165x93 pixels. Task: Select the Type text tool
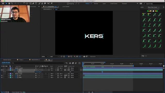point(36,3)
